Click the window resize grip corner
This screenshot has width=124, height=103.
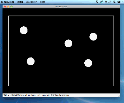119,96
